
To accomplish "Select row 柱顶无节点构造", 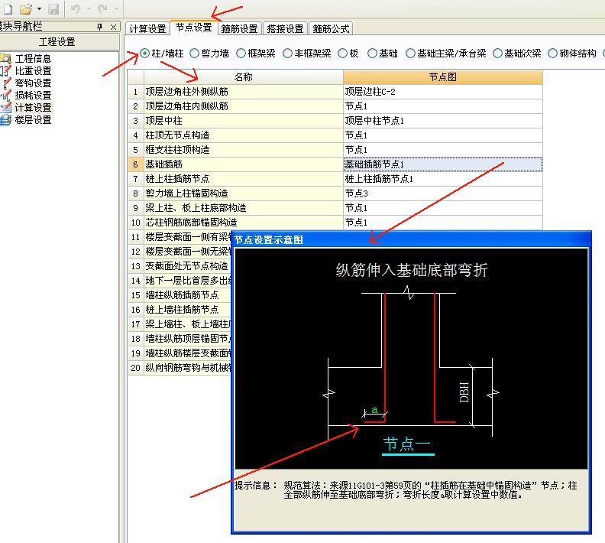I will [244, 135].
